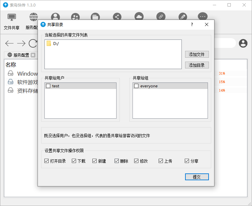Open the cloud icon in toolbar

tap(139, 17)
